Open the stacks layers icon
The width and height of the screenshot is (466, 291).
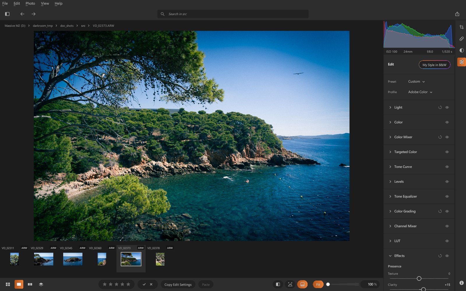[41, 284]
